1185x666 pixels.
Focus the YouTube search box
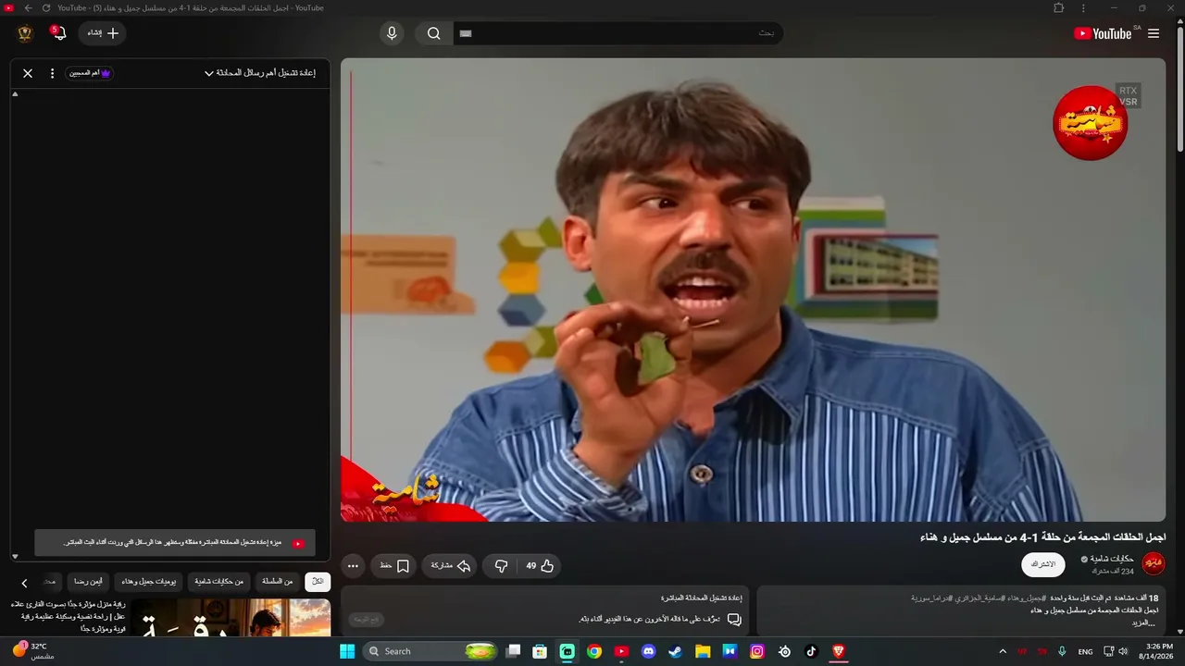pos(617,33)
